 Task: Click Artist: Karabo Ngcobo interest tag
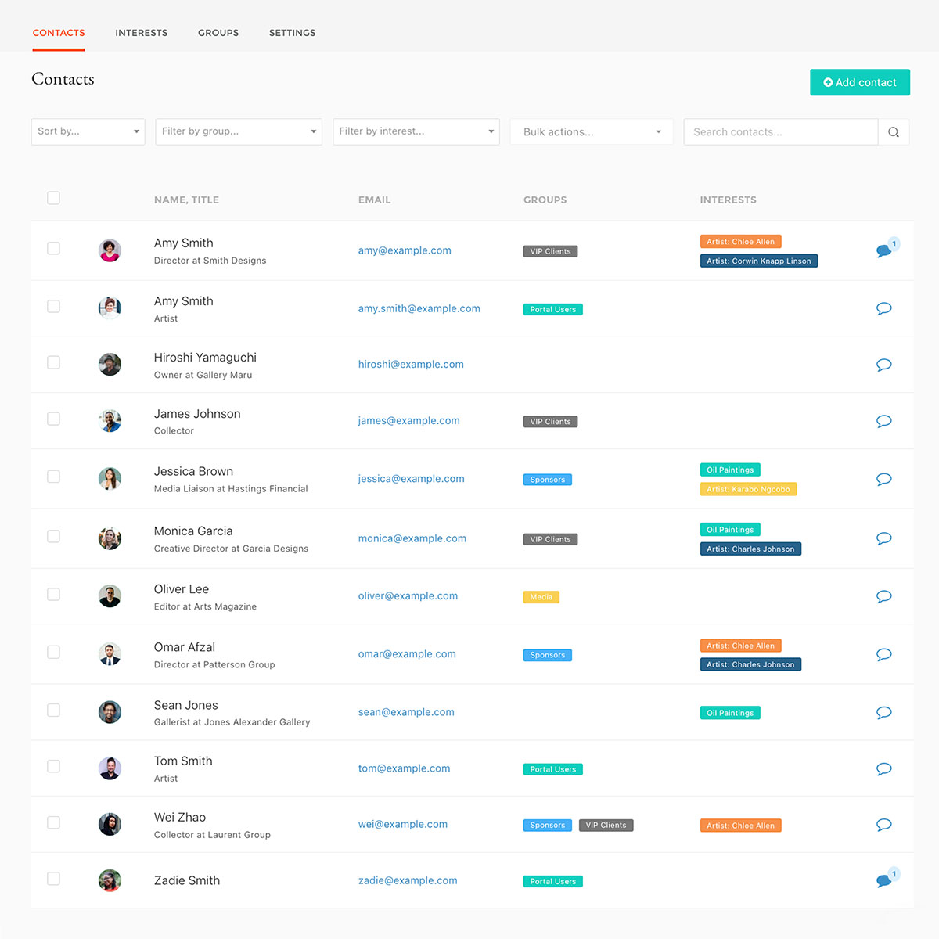click(x=748, y=489)
